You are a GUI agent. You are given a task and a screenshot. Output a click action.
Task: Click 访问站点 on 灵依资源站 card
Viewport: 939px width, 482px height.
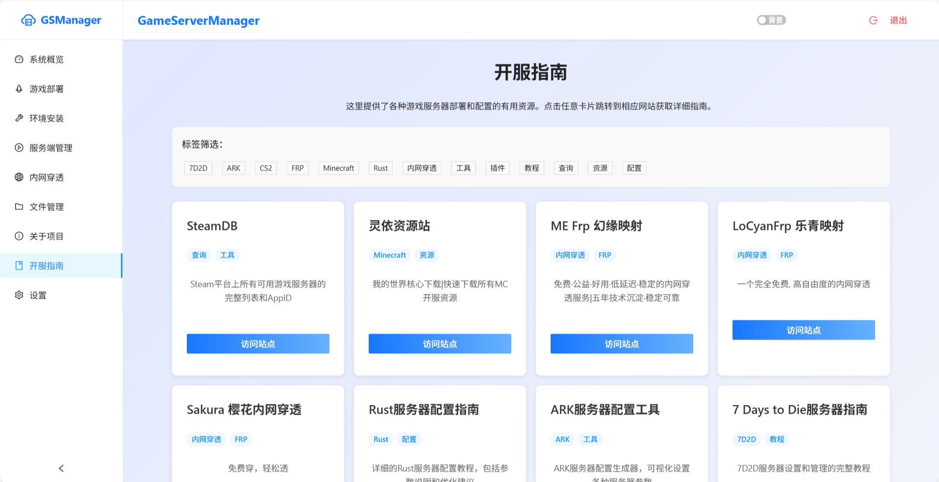tap(440, 344)
